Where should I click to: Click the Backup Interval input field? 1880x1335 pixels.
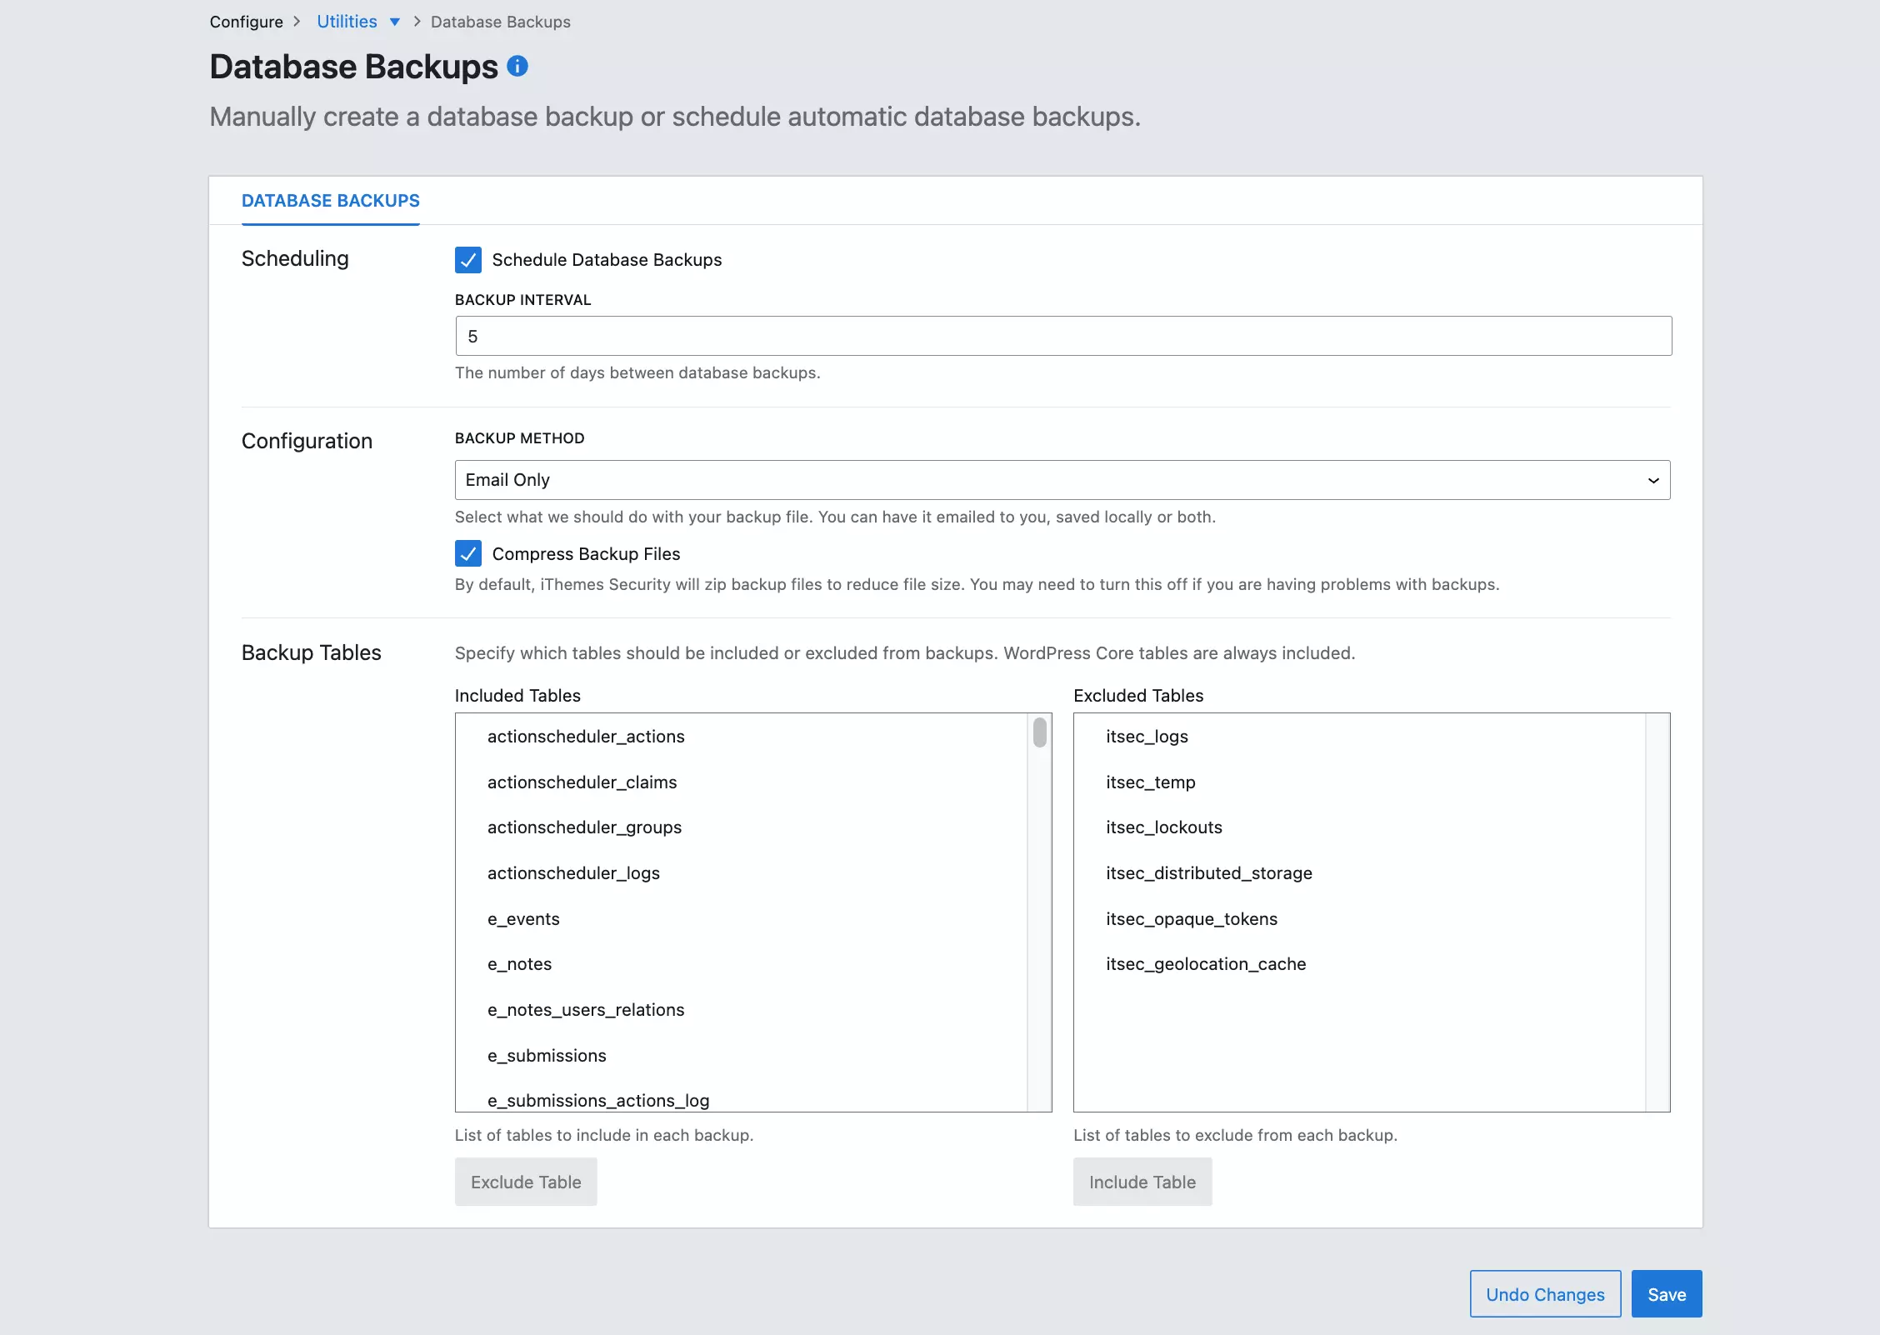coord(1062,336)
